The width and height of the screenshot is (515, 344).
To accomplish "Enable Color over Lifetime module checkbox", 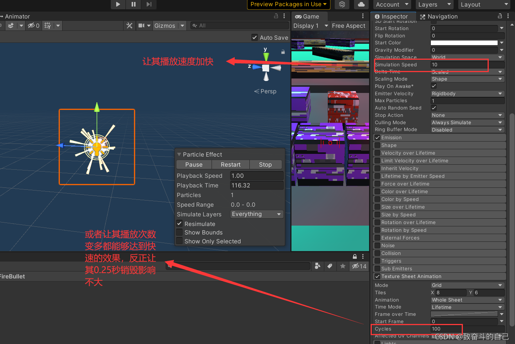I will point(378,192).
